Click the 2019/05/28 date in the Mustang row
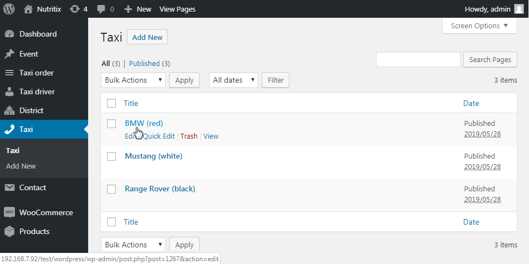Viewport: 529px width, 264px height. [x=482, y=167]
